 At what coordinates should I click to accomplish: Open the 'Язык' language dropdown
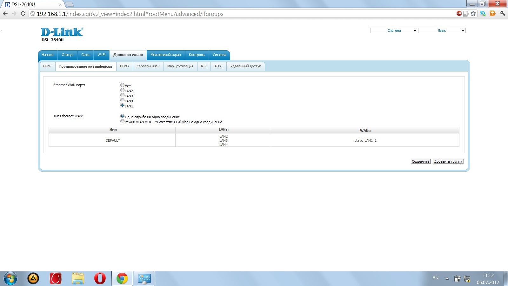[x=442, y=31]
